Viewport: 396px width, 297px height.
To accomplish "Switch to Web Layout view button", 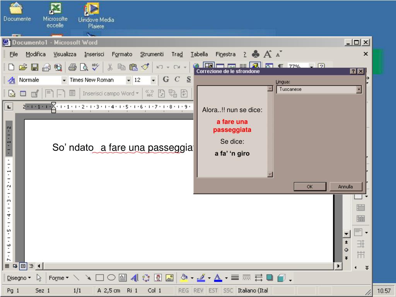I will tap(15, 266).
